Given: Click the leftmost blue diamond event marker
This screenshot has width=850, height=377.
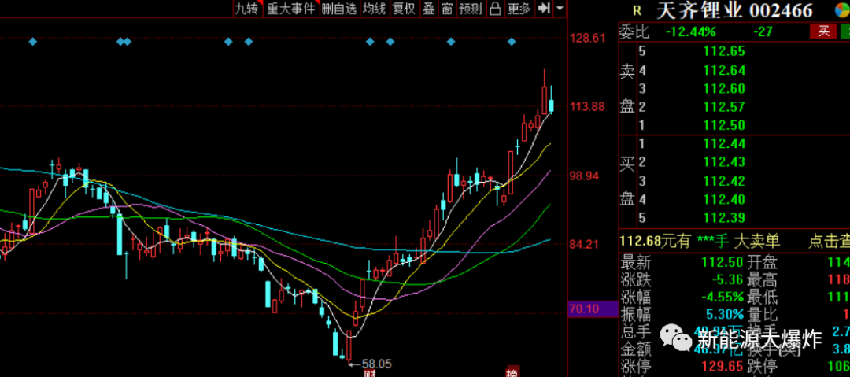Looking at the screenshot, I should click(x=32, y=41).
